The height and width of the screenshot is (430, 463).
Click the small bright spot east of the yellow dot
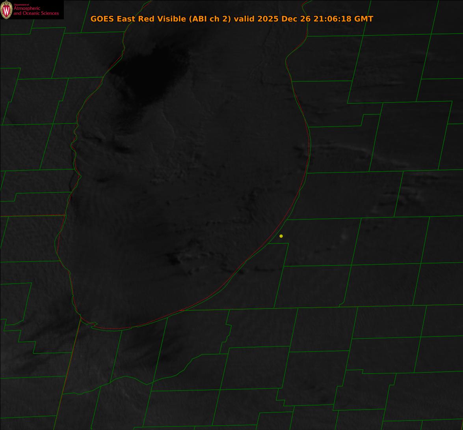[344, 236]
